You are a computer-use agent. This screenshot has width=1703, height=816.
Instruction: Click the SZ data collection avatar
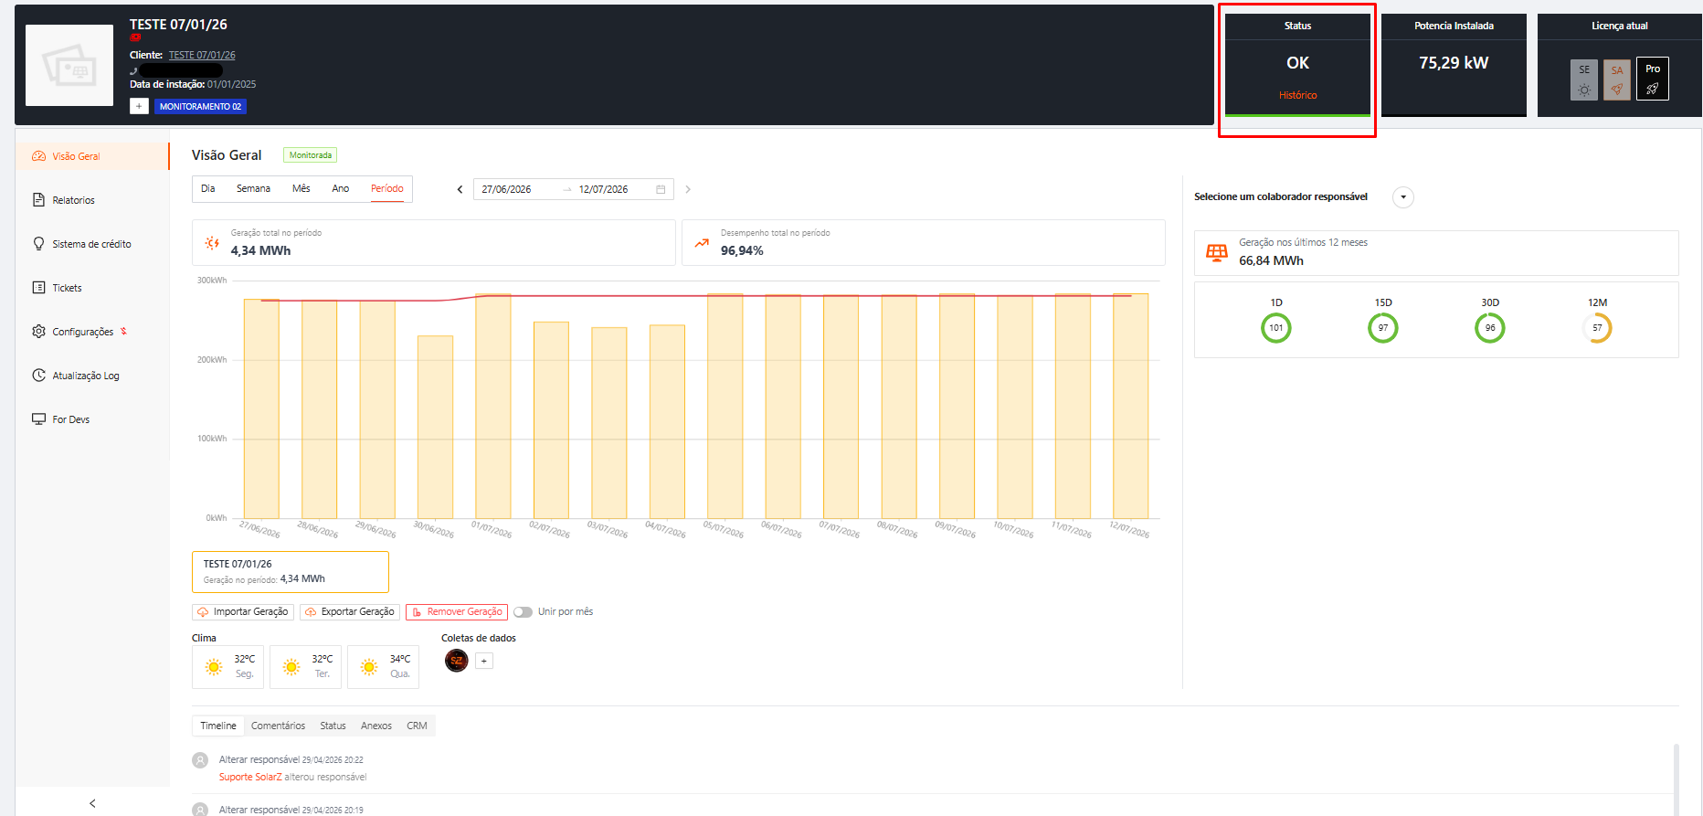457,661
